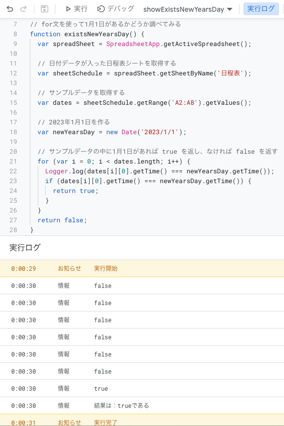Click line number 21 in gutter
The height and width of the screenshot is (426, 284).
click(x=13, y=162)
